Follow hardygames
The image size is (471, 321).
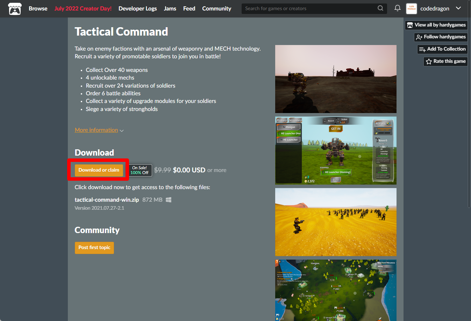(441, 37)
